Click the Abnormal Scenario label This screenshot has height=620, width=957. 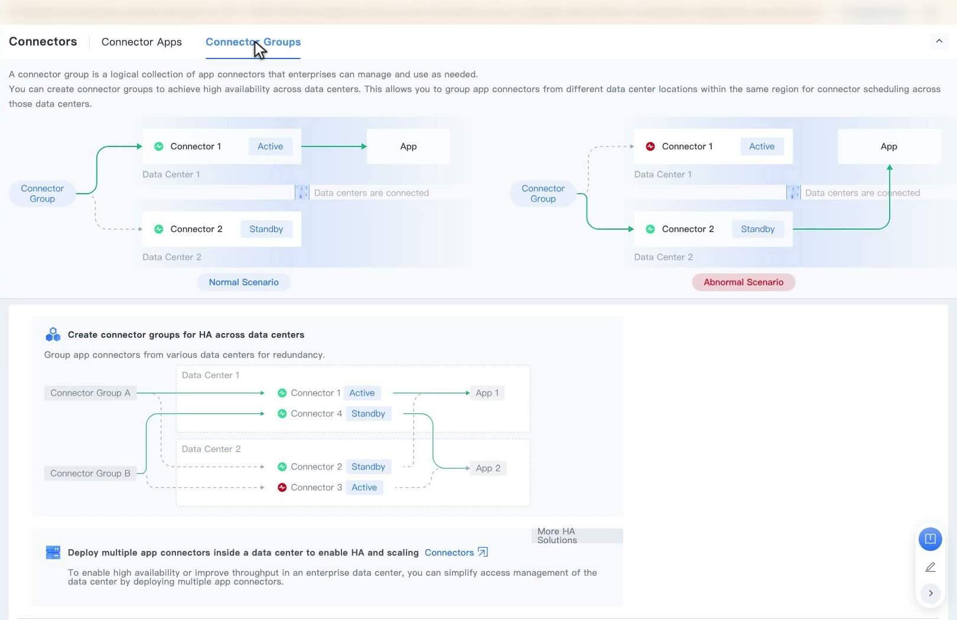click(x=743, y=282)
